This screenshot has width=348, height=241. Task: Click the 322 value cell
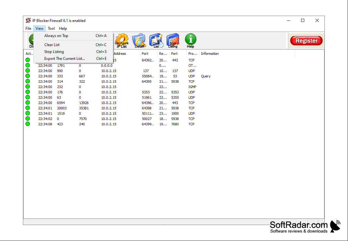(x=82, y=82)
